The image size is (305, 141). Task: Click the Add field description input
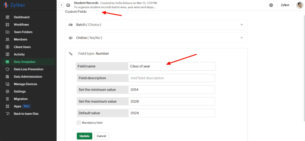[x=172, y=78]
